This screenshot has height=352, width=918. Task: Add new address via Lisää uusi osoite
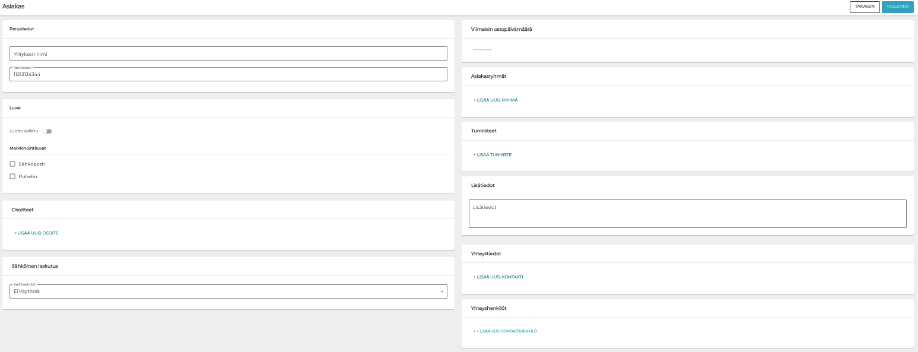point(36,233)
